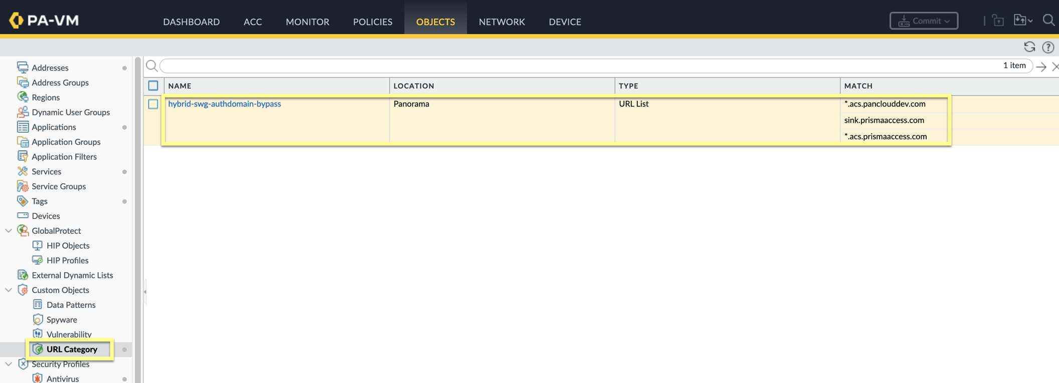
Task: Select the Data Patterns icon
Action: point(38,304)
